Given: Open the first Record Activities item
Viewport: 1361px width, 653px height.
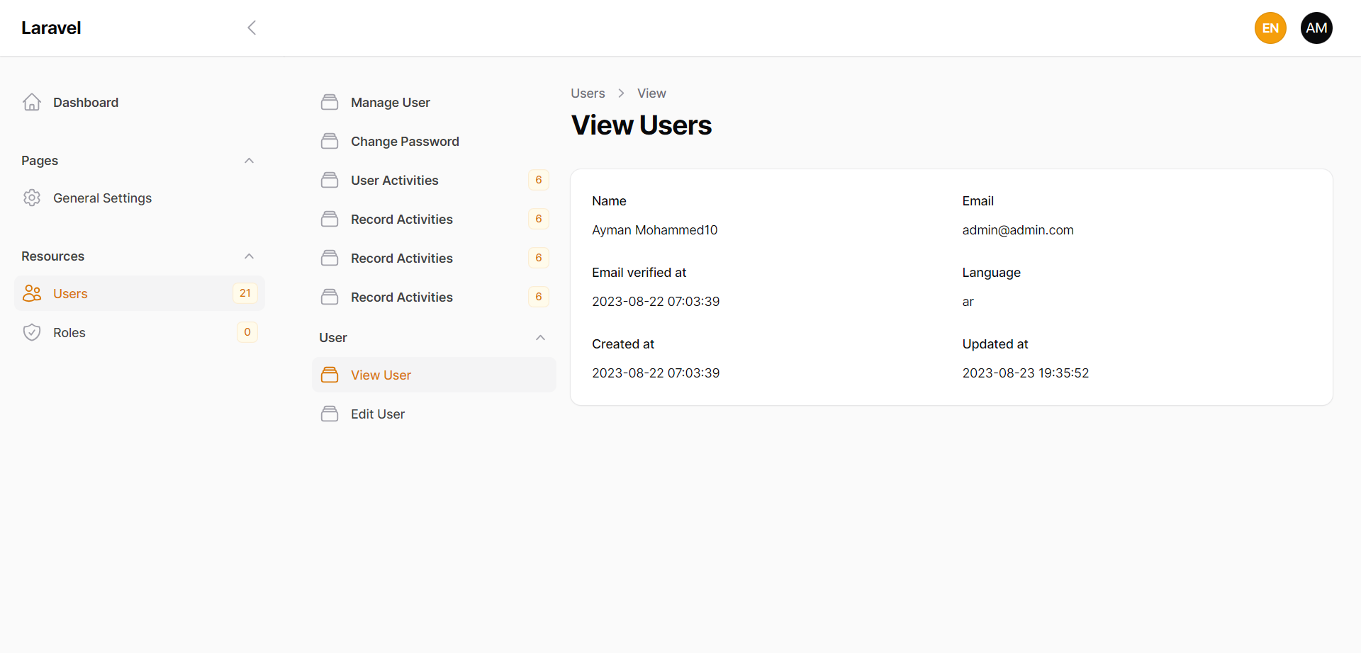Looking at the screenshot, I should (x=402, y=220).
